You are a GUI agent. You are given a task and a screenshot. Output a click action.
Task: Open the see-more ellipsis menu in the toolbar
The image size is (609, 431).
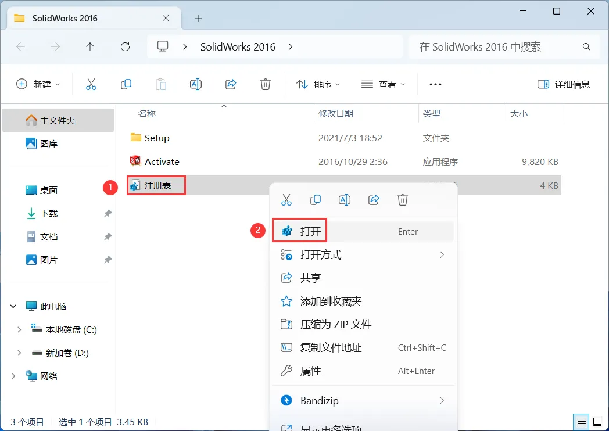click(x=435, y=84)
